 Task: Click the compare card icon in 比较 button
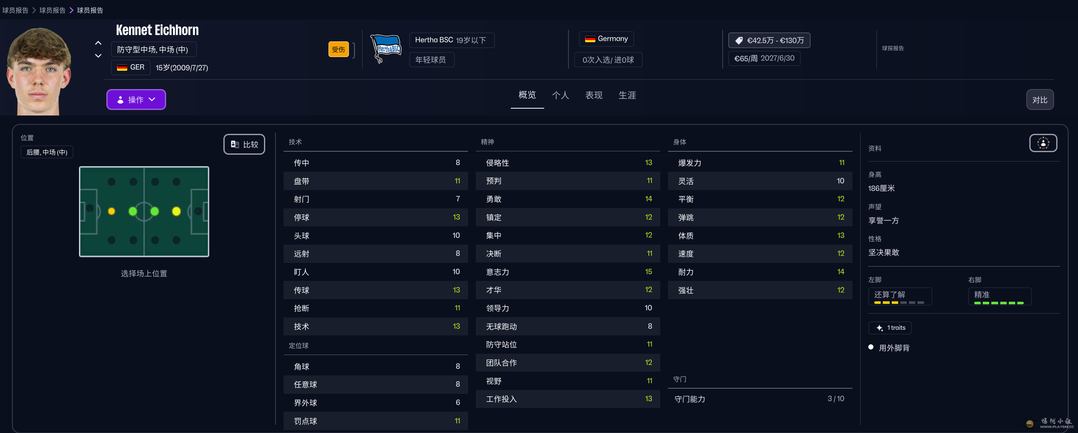(x=234, y=144)
